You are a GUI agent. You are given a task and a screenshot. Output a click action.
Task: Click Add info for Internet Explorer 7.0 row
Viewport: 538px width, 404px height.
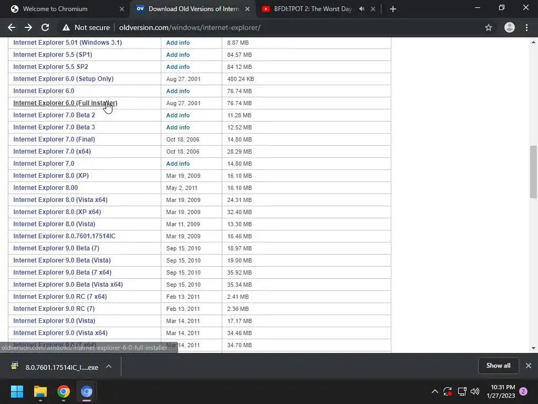[x=178, y=164]
